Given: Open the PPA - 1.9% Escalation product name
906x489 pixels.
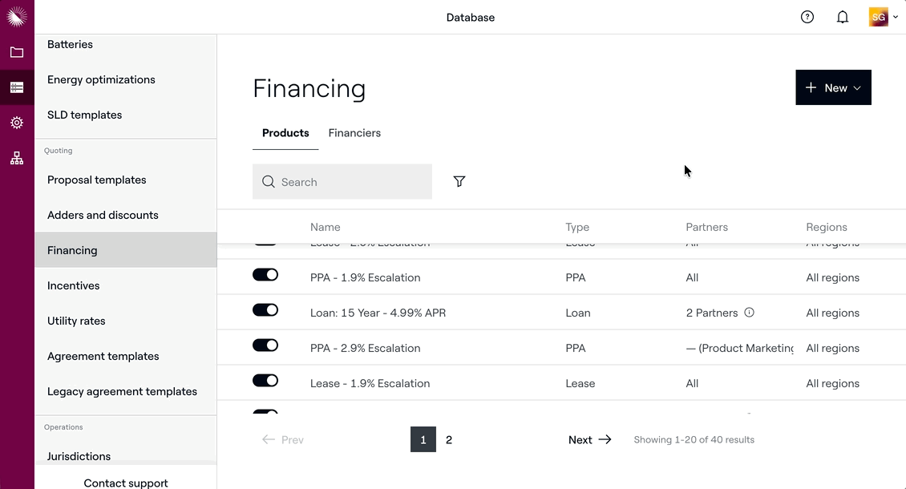Looking at the screenshot, I should tap(365, 277).
